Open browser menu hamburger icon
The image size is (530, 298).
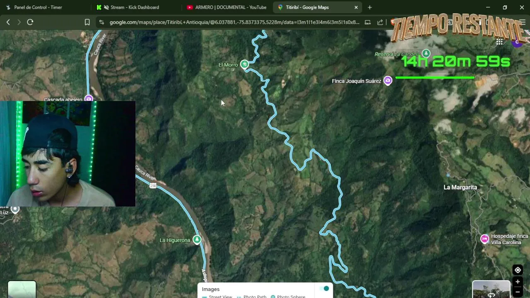click(x=522, y=22)
